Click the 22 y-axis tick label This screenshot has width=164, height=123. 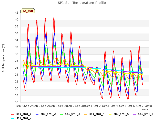[x=16, y=81]
